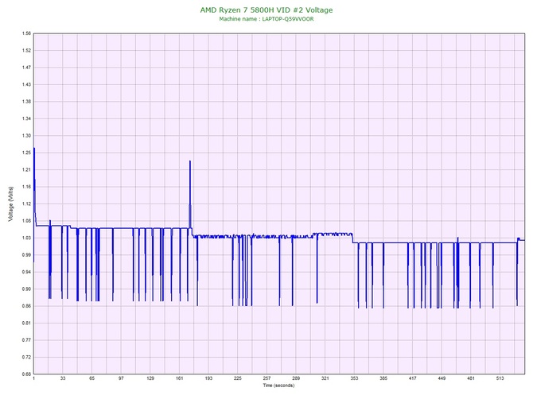
Task: Click the 0.68 y-axis value
Action: [26, 374]
